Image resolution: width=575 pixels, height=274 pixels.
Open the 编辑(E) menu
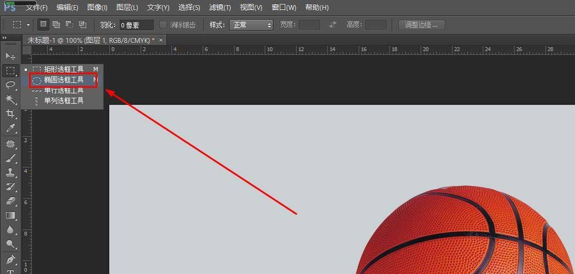[67, 7]
